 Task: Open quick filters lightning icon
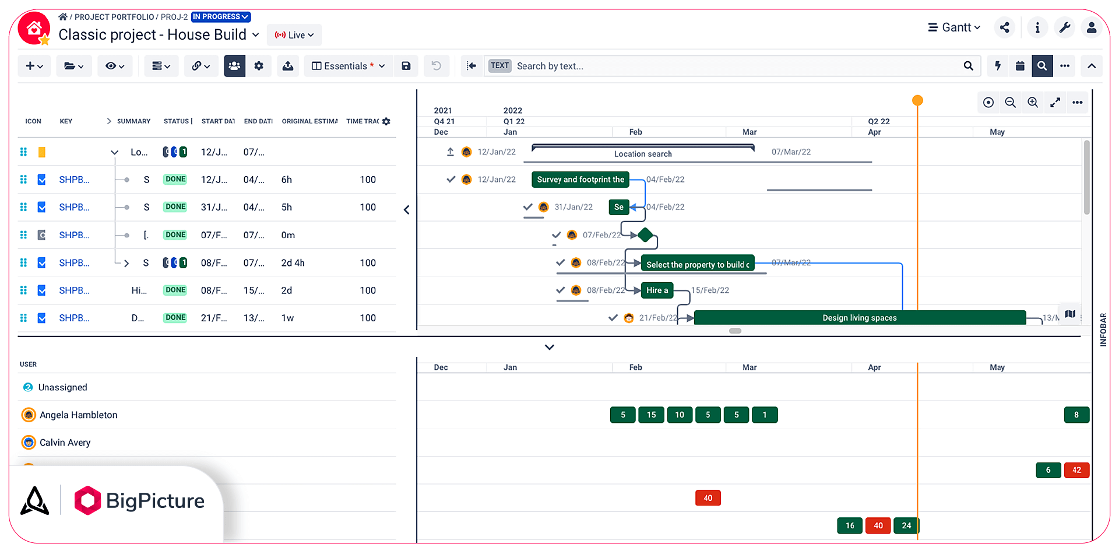tap(997, 66)
